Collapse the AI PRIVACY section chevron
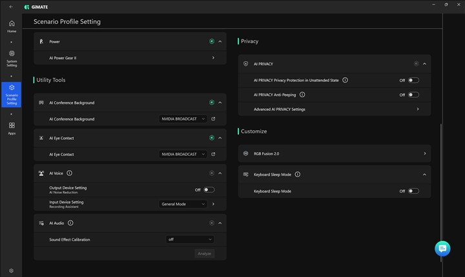The width and height of the screenshot is (465, 277). click(425, 64)
